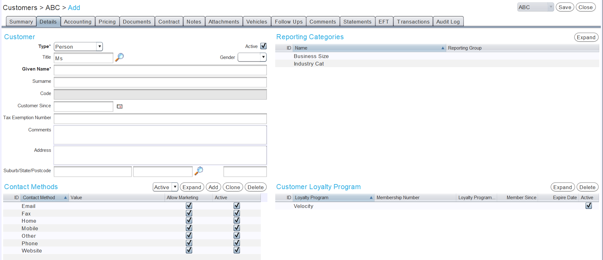The height and width of the screenshot is (260, 603).
Task: Open the Title lookup magnifier icon
Action: click(x=119, y=57)
